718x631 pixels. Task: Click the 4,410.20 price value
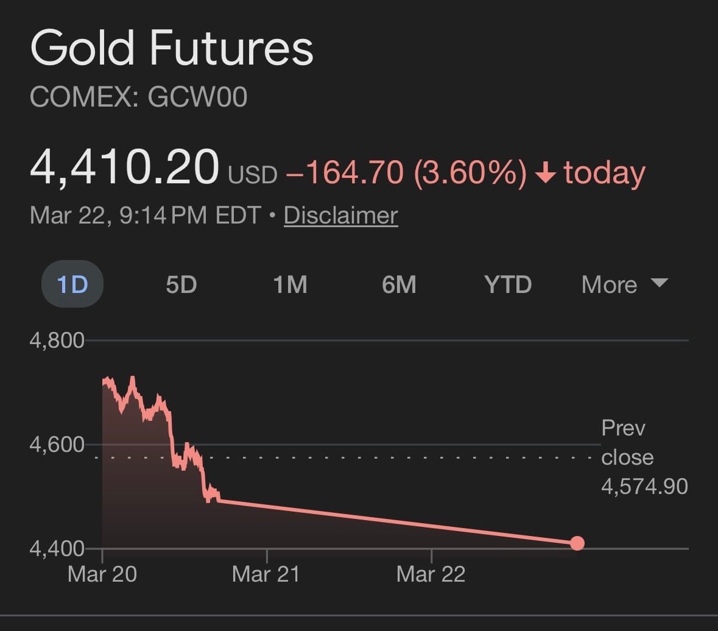coord(124,167)
